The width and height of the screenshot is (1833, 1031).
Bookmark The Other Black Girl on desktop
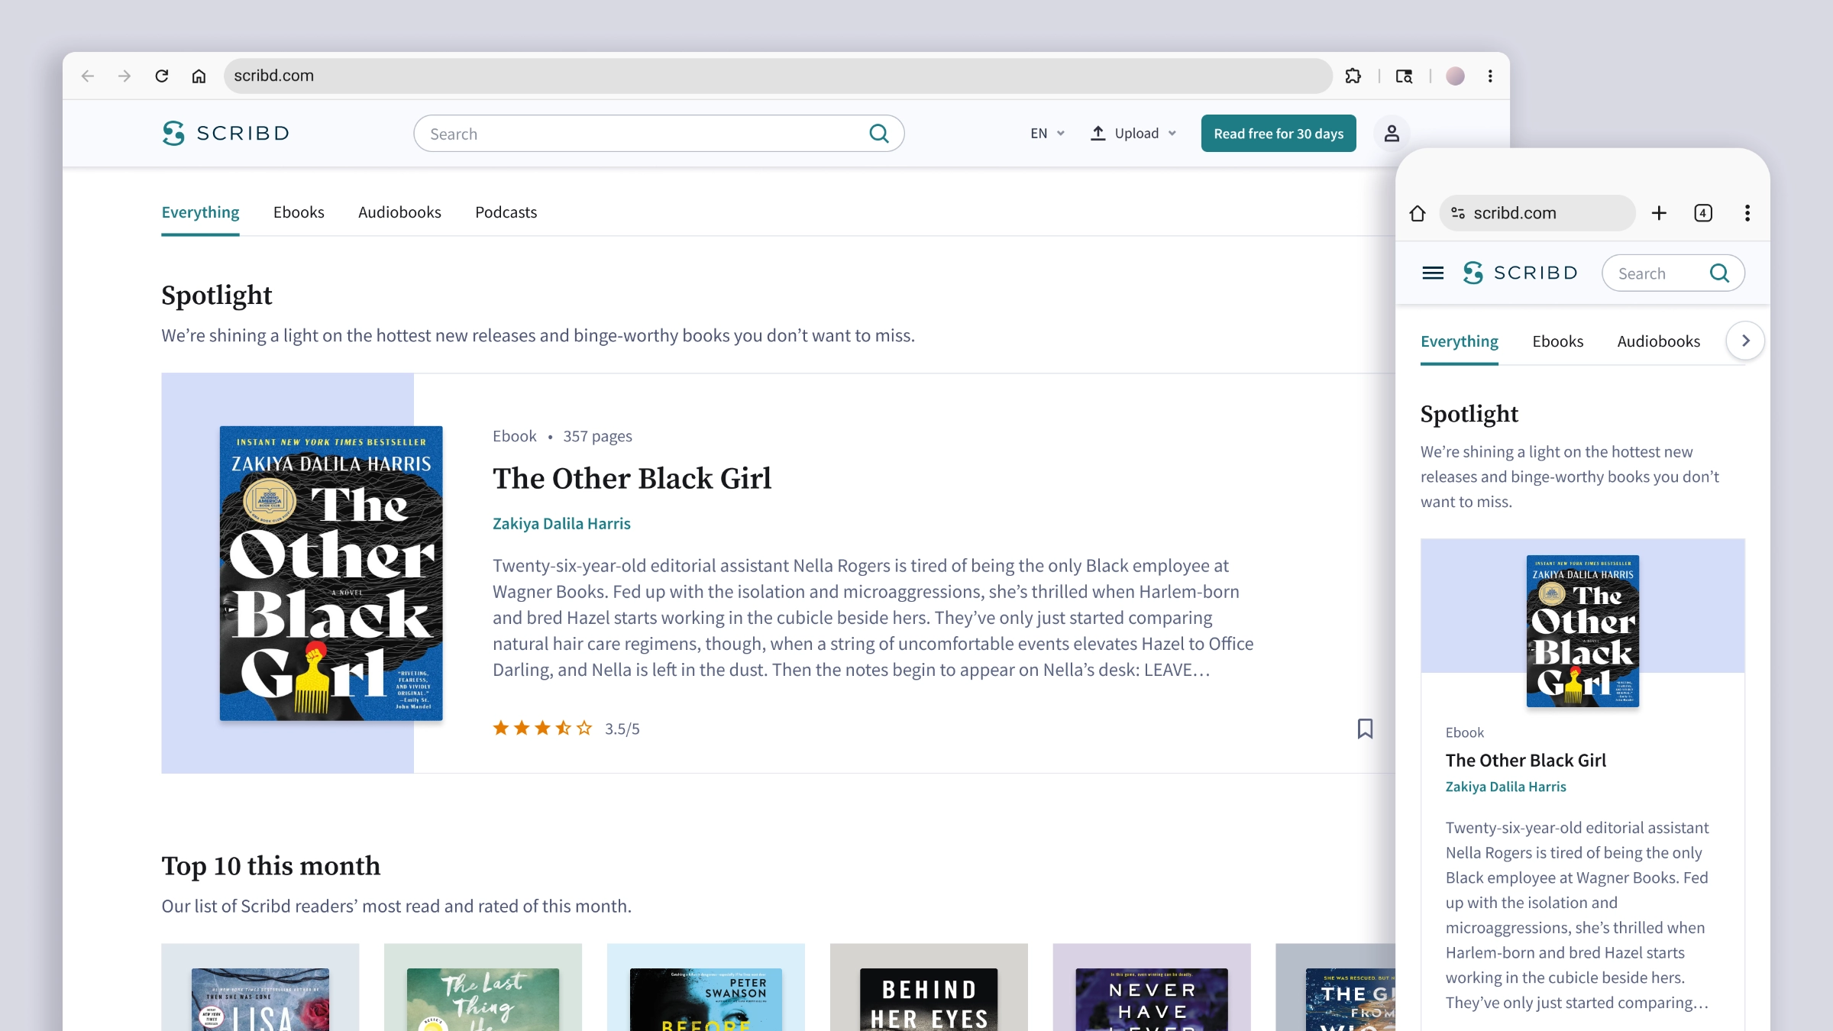[x=1365, y=729]
